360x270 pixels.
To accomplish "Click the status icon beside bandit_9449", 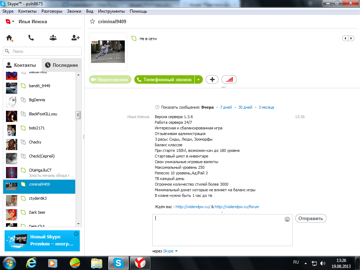I will pyautogui.click(x=23, y=86).
